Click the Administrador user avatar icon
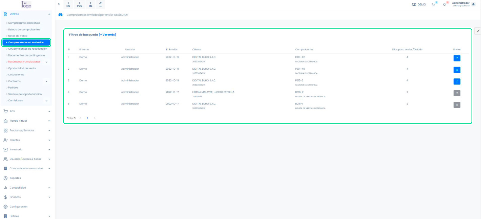481x219 pixels. [x=474, y=4]
